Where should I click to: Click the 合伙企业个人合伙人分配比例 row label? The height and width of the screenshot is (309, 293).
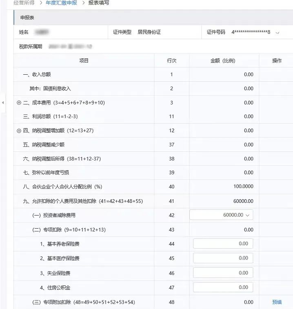click(62, 187)
